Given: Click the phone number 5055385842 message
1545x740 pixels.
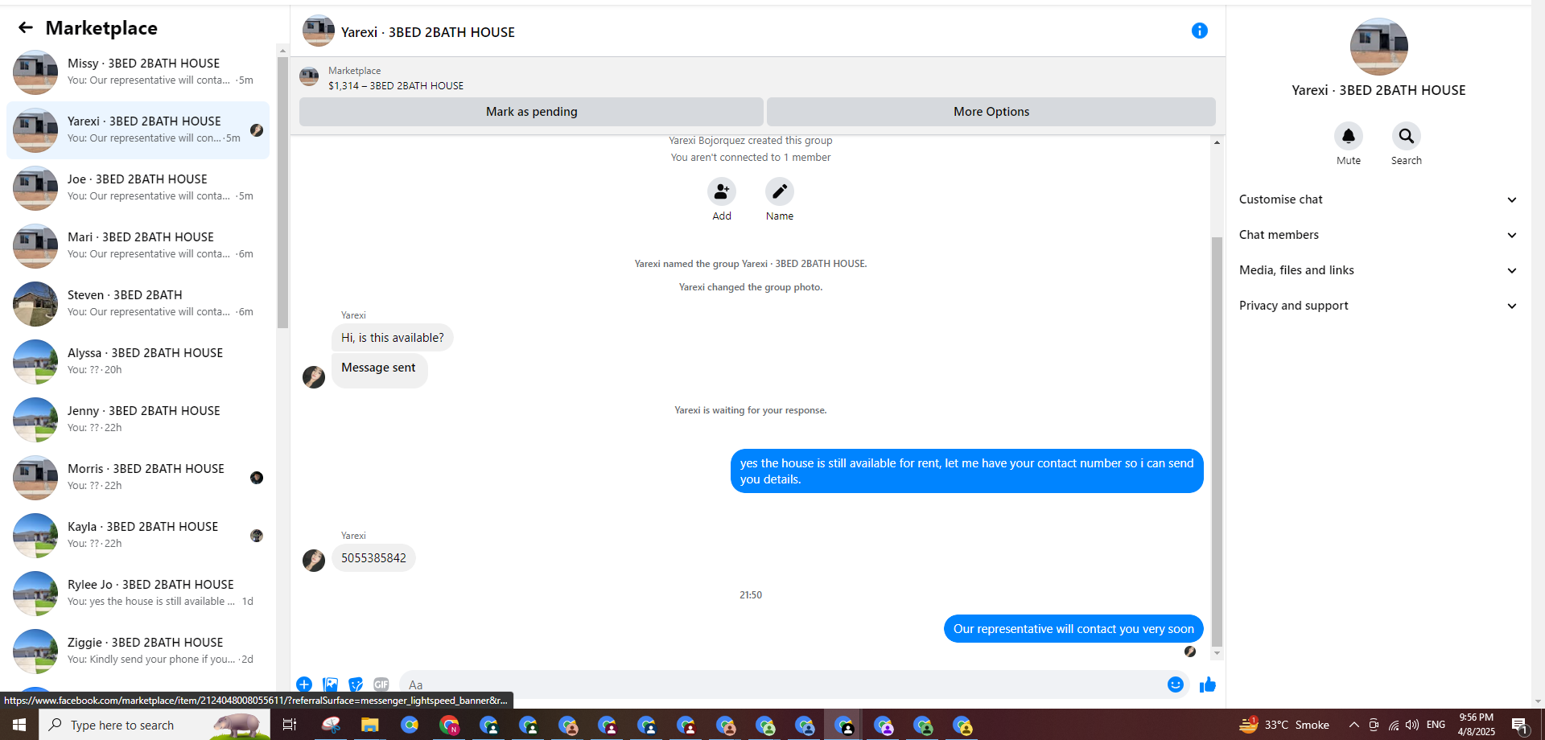Looking at the screenshot, I should pyautogui.click(x=373, y=558).
